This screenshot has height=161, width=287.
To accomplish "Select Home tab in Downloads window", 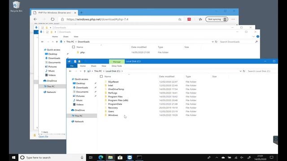I will coord(55,37).
